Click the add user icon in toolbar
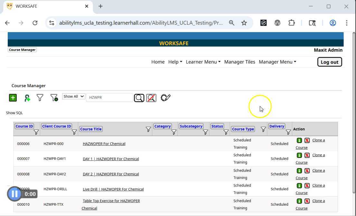Screen dimensions: 356x216 [x=27, y=98]
